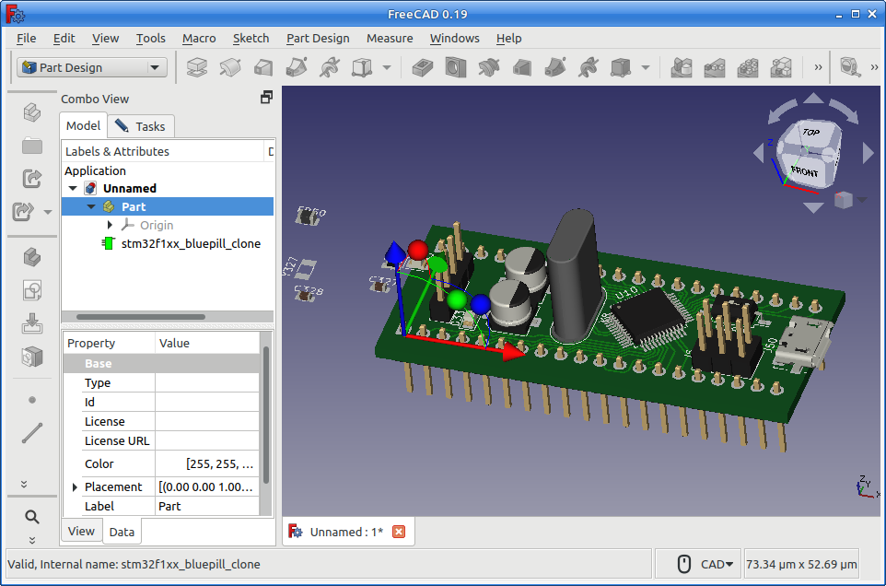Expand the Origin tree node
This screenshot has width=886, height=586.
(x=110, y=225)
